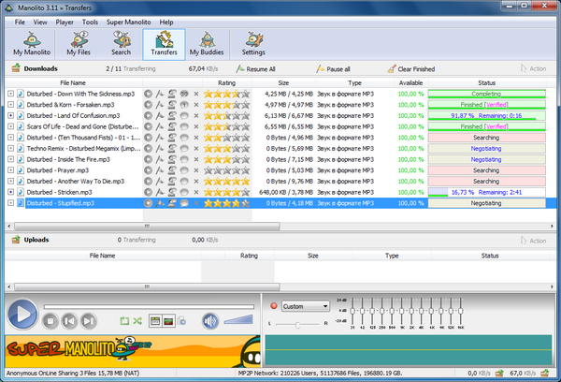Image resolution: width=561 pixels, height=382 pixels.
Task: Click the left-right balance slider
Action: (x=297, y=324)
